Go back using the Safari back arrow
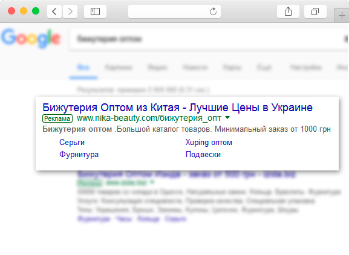 coord(54,11)
